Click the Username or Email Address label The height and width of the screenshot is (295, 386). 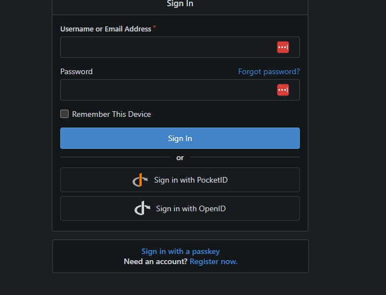(106, 29)
